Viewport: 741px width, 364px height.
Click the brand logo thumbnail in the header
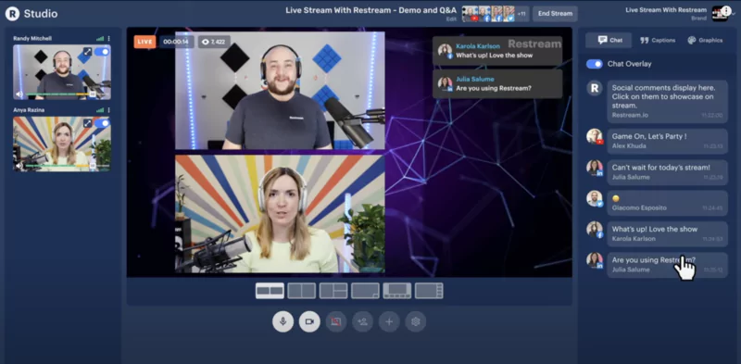click(x=720, y=14)
